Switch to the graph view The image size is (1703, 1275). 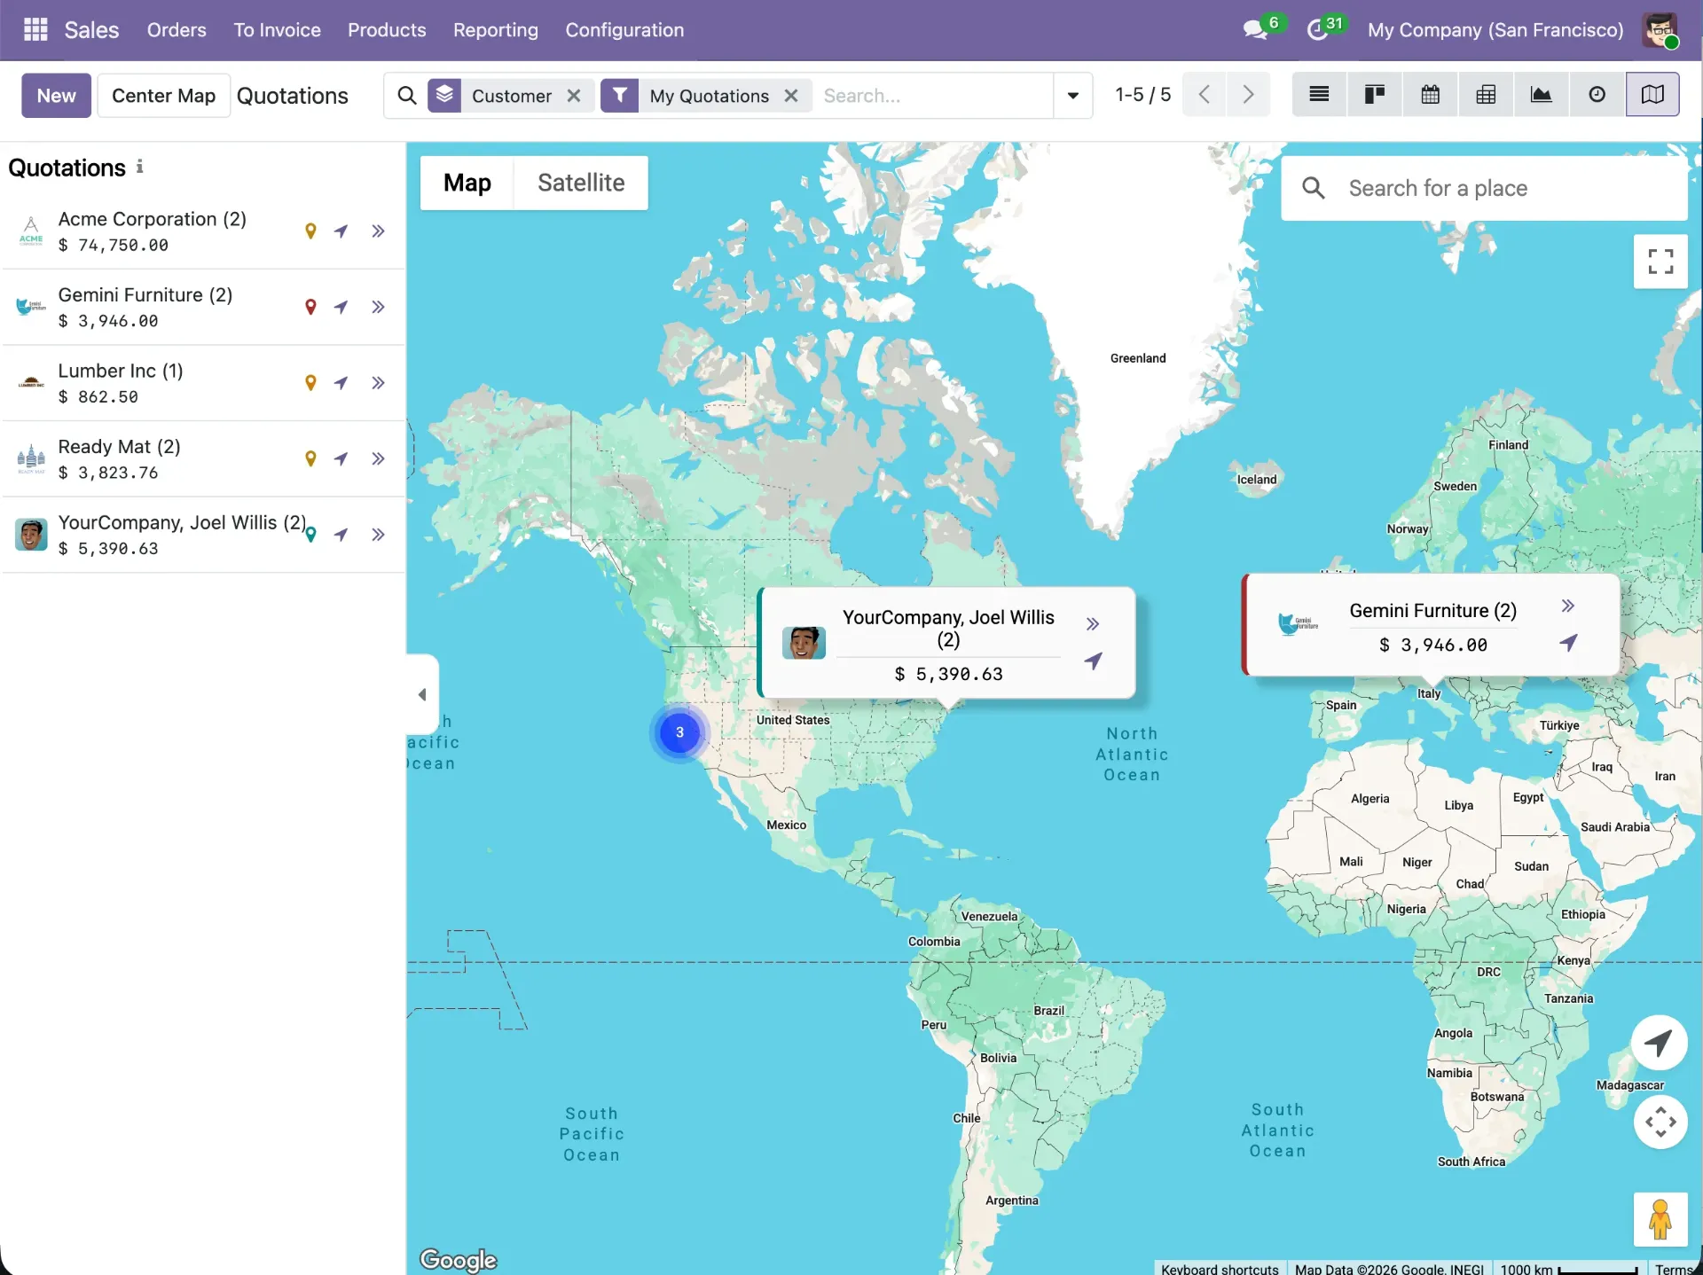[1542, 94]
